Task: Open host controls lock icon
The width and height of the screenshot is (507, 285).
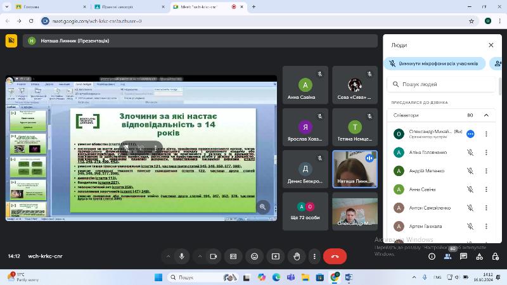Action: pos(496,256)
